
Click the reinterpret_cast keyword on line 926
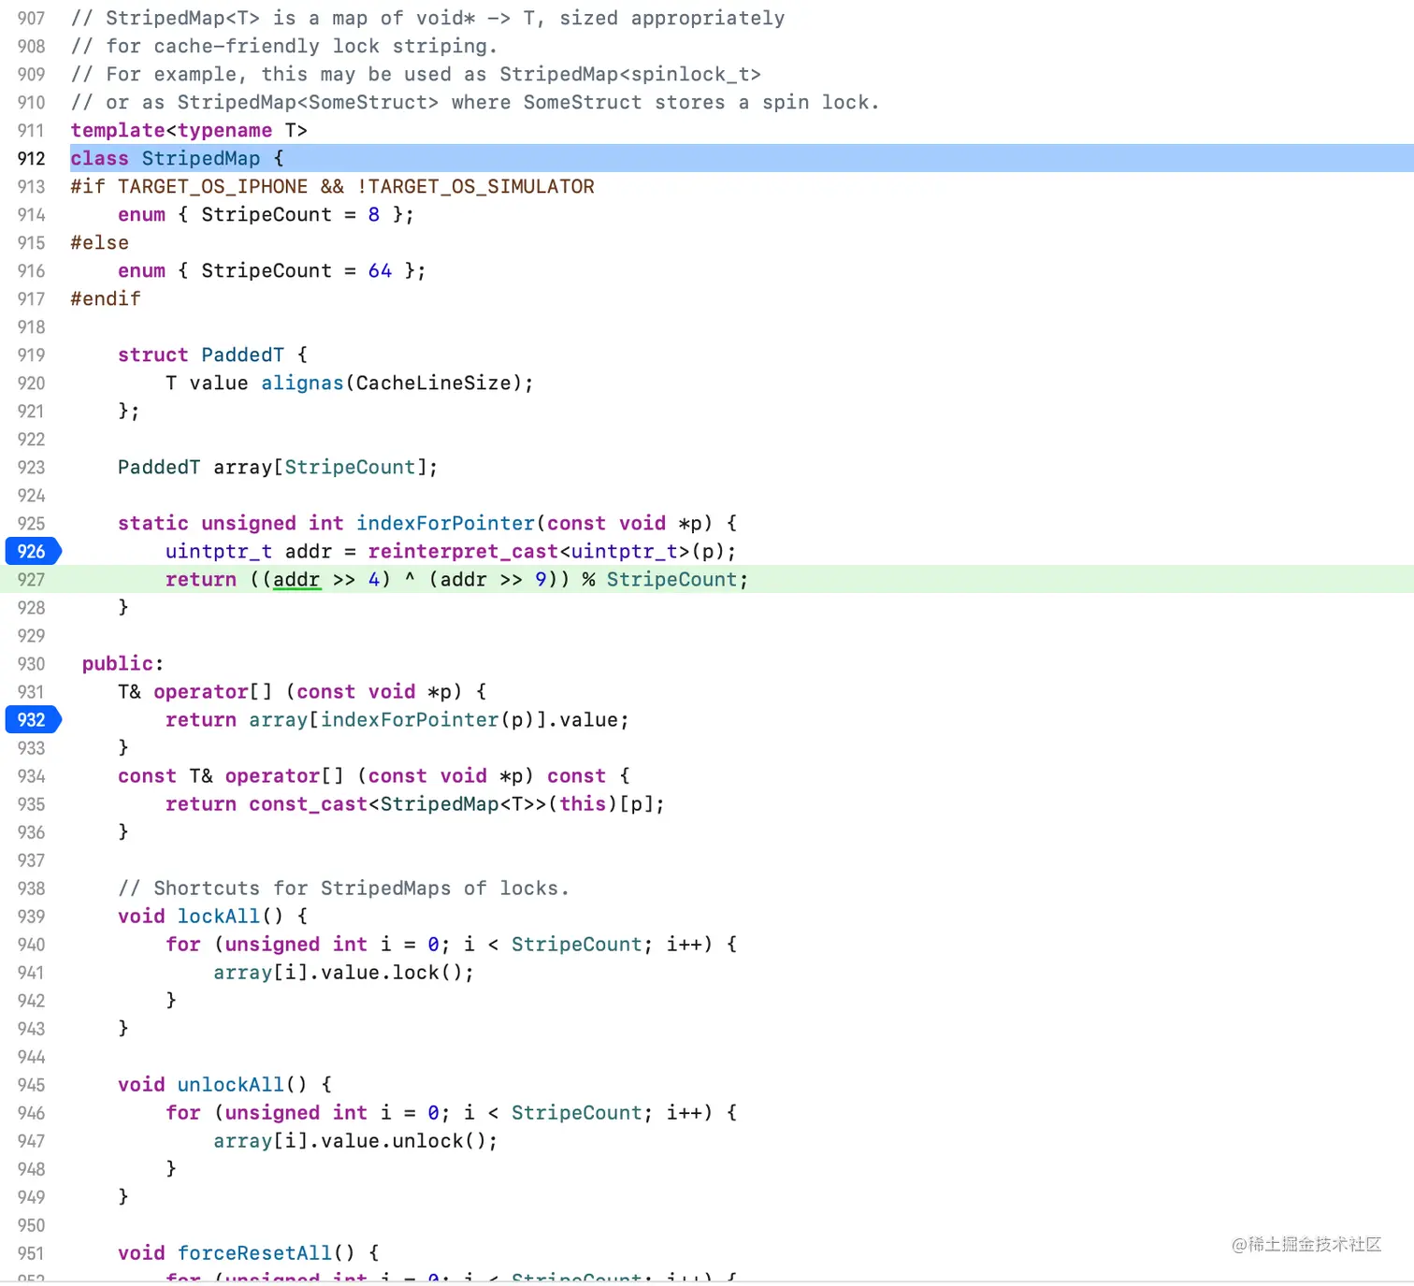(x=462, y=552)
